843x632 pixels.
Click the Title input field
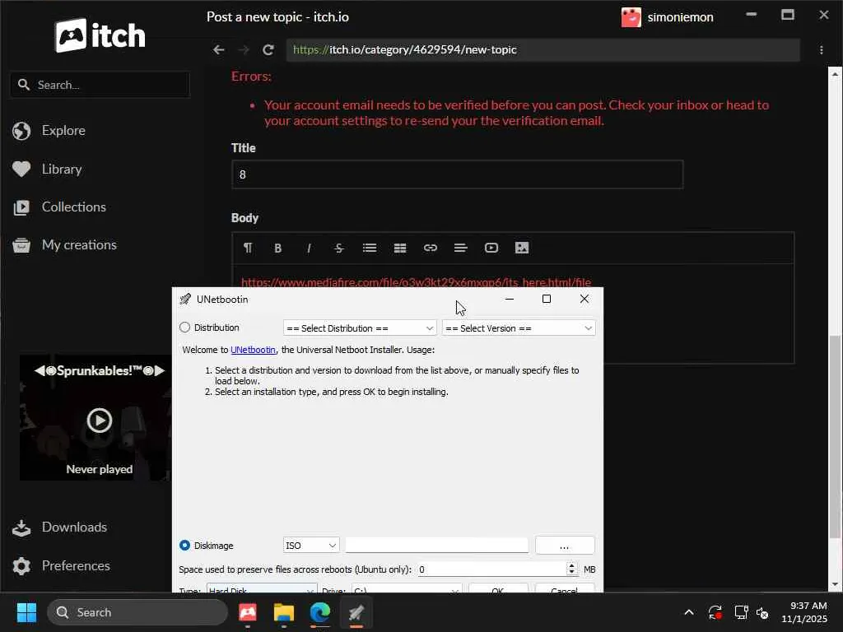[458, 174]
